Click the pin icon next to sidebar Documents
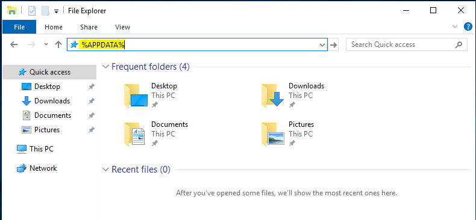 [x=91, y=115]
